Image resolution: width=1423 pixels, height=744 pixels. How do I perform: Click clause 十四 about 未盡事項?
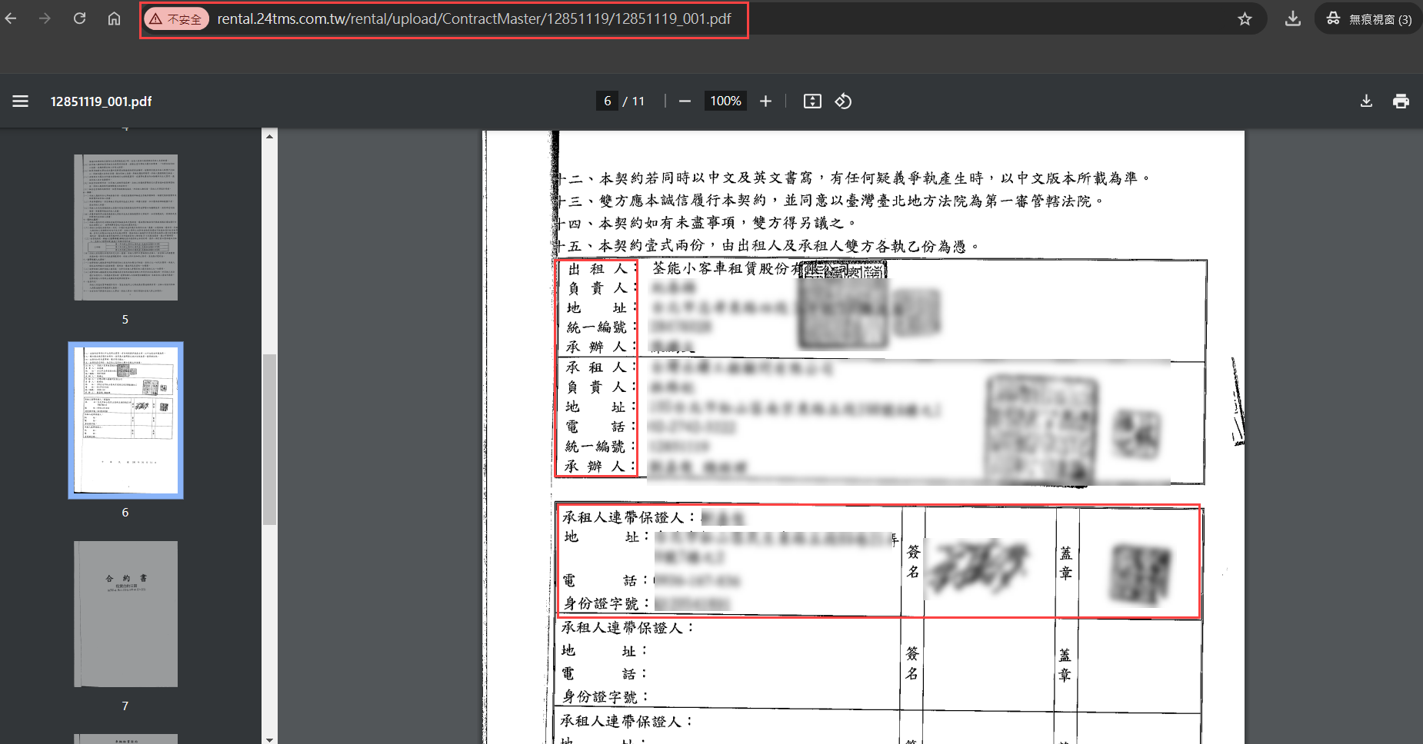point(706,223)
